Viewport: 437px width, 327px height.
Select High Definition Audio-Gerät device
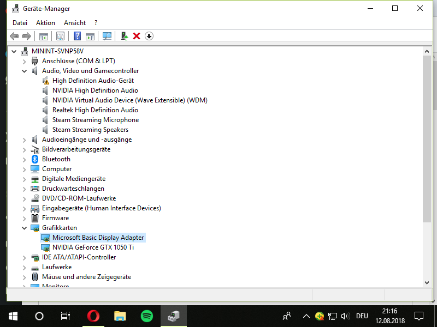tap(93, 81)
